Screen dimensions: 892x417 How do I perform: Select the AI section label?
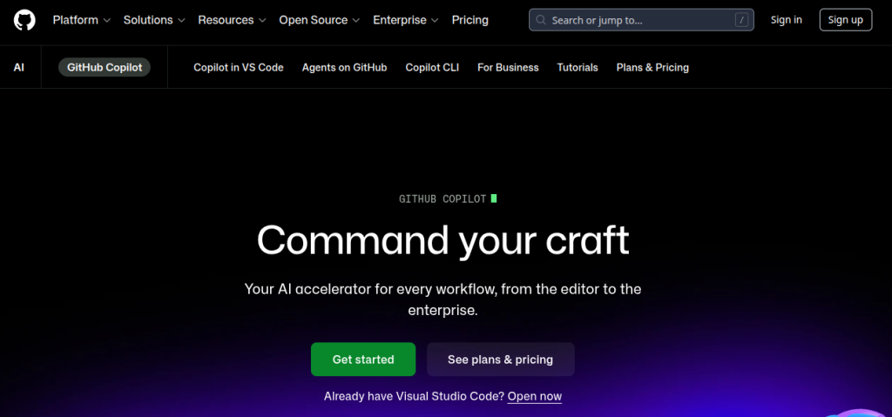tap(19, 67)
